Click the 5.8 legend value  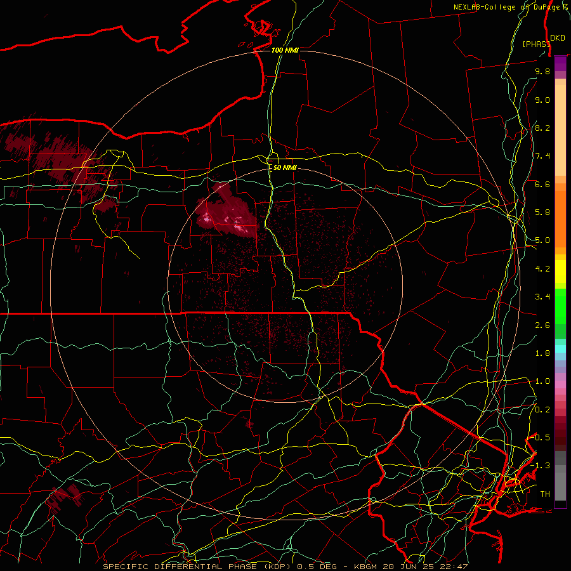click(x=542, y=213)
